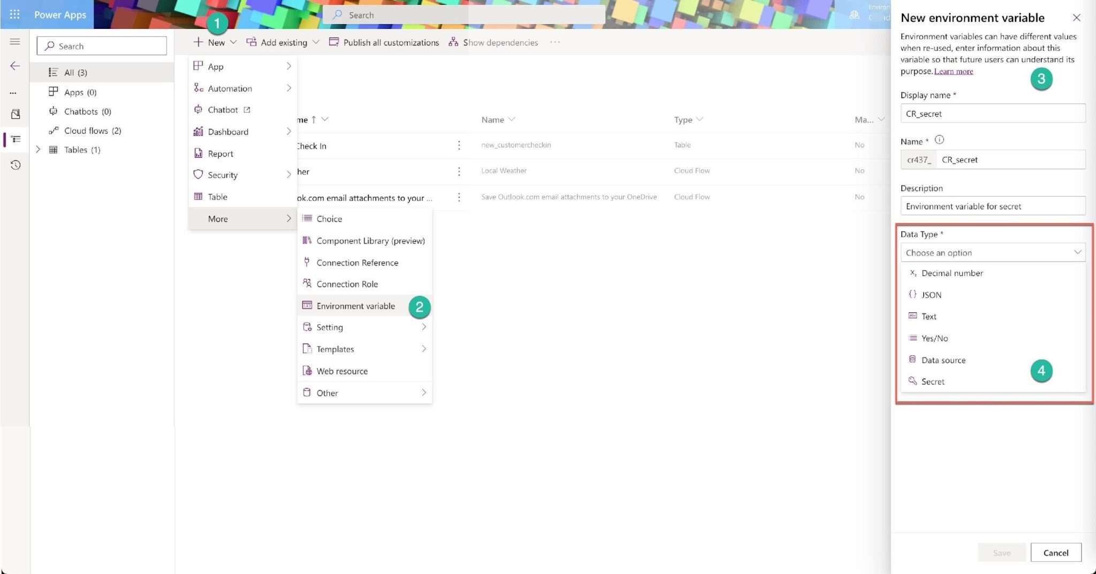Open the More submenu
The width and height of the screenshot is (1096, 574).
coord(243,219)
